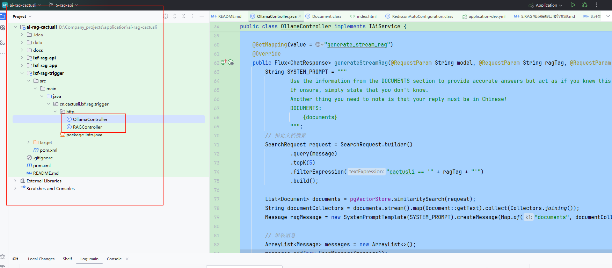The image size is (612, 268).
Task: Open the 5-rag-api branch dropdown
Action: pos(64,5)
